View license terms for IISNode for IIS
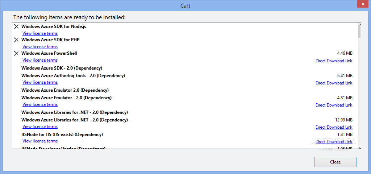Screen dimensions: 371x174 [x=40, y=141]
